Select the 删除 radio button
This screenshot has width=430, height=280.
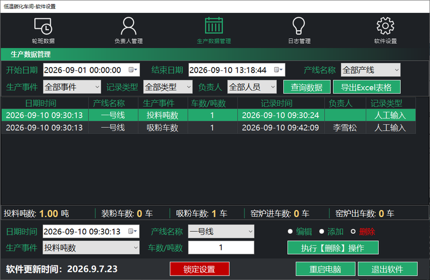coord(353,232)
